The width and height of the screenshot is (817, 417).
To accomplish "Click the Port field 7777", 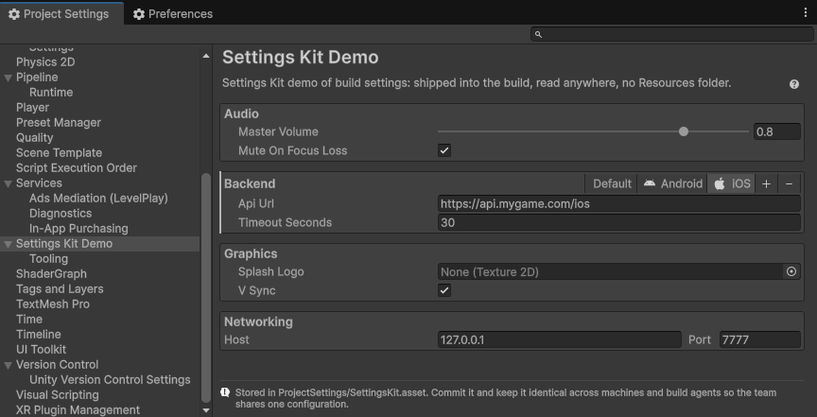I will pos(760,339).
